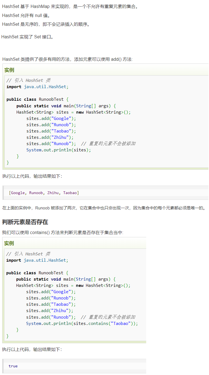The height and width of the screenshot is (375, 209).
Task: Click the sites.contains("Taobao") code line
Action: coord(82,324)
